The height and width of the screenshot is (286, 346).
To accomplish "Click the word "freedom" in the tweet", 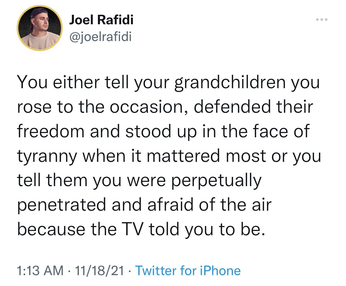I will click(x=51, y=131).
